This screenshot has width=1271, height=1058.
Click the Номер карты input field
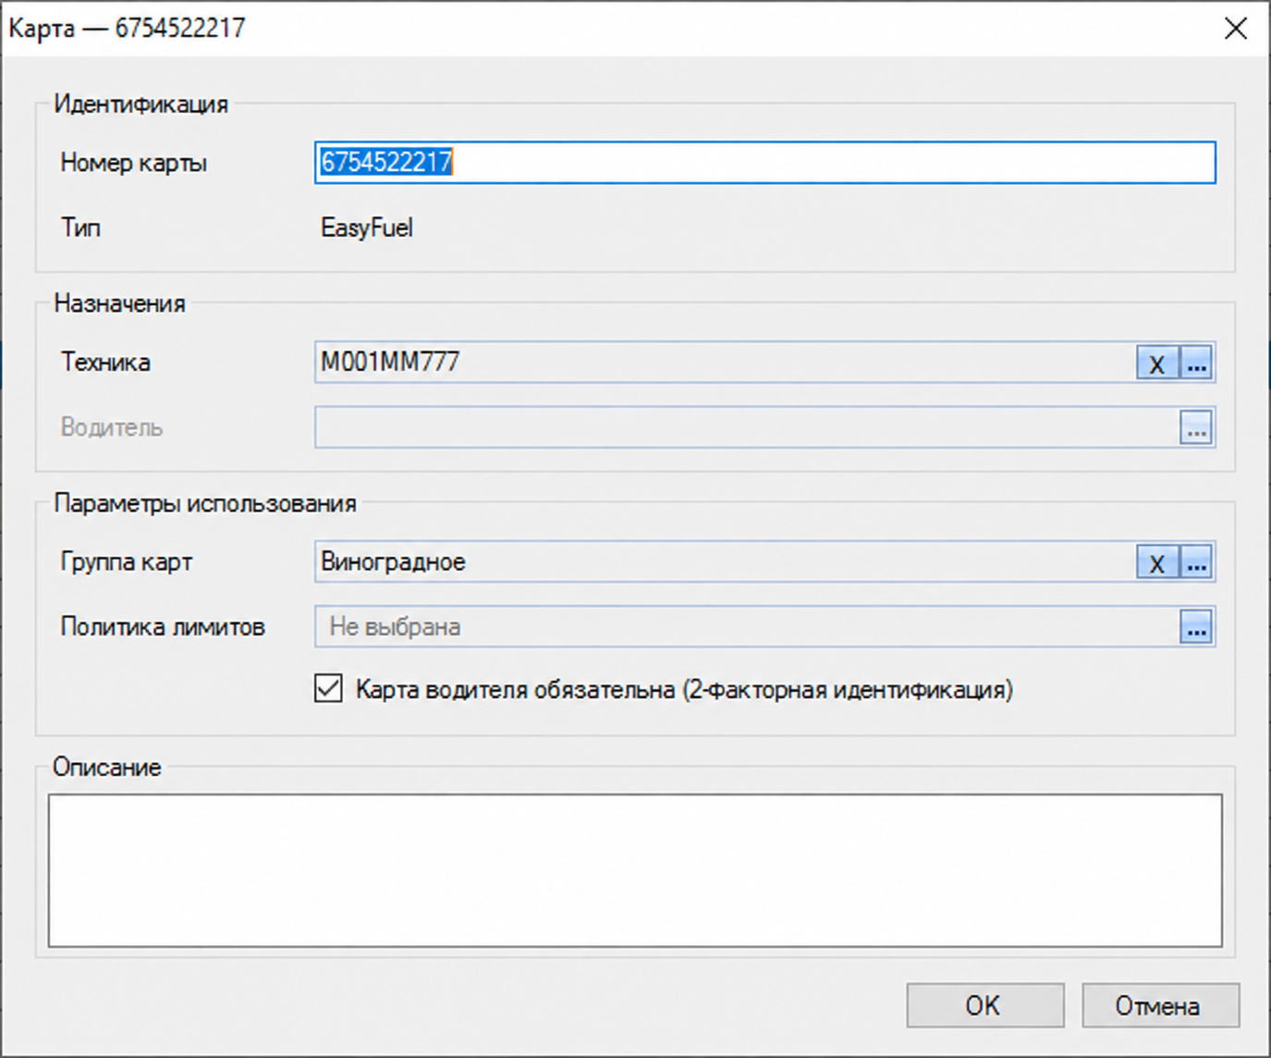pos(764,163)
